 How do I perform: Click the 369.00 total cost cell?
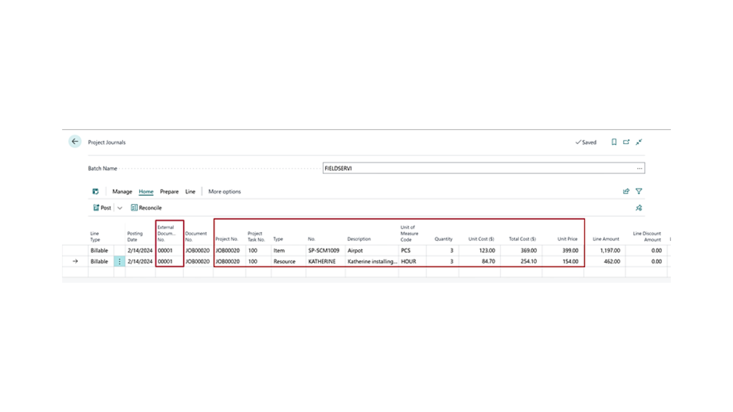pos(521,251)
